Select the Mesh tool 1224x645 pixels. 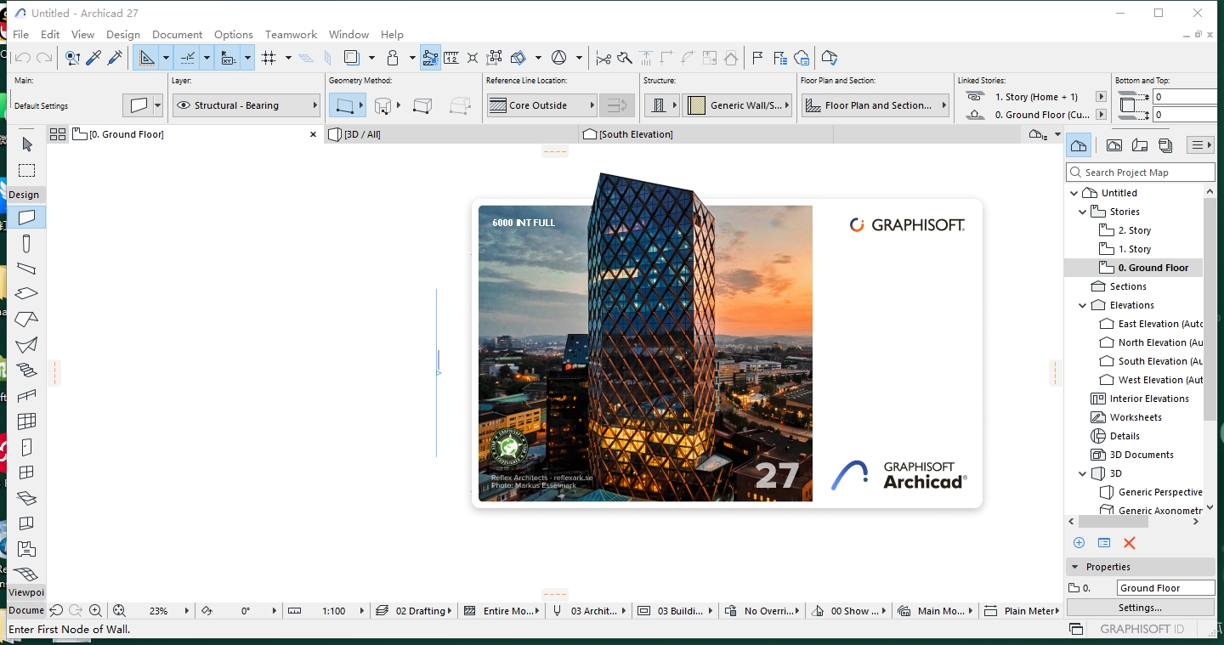(26, 574)
